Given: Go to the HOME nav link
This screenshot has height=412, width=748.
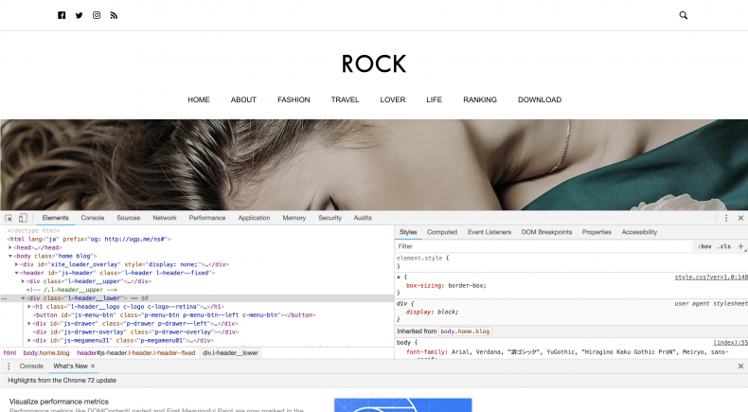Looking at the screenshot, I should [199, 99].
